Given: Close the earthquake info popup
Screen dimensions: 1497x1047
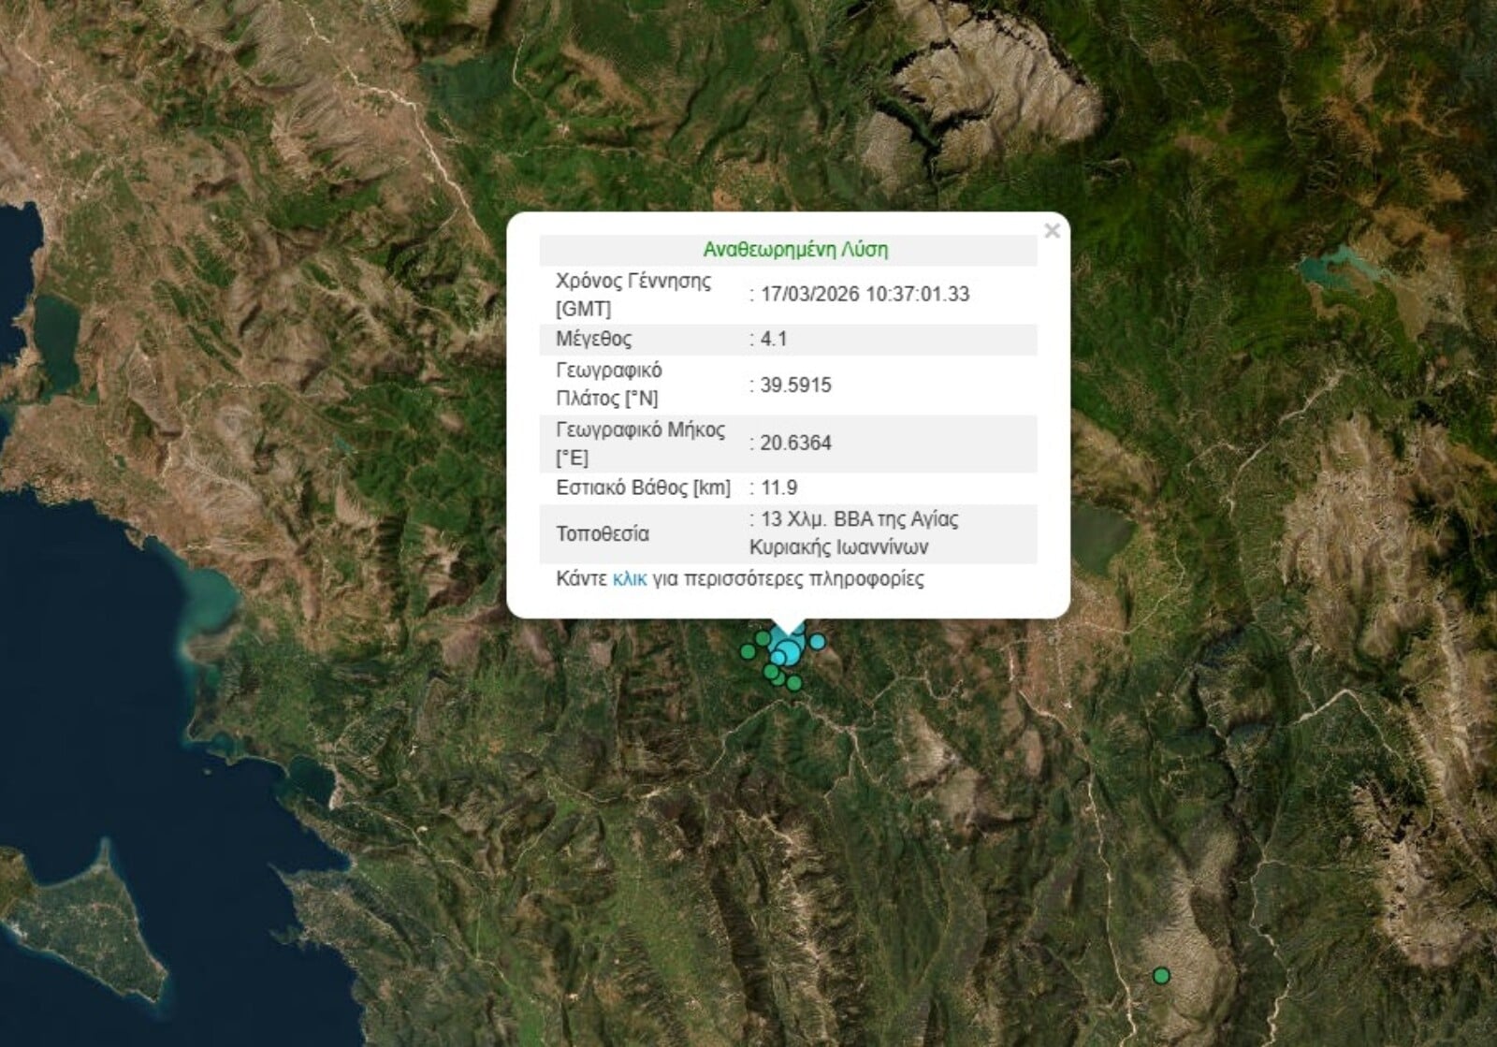Looking at the screenshot, I should coord(1052,231).
